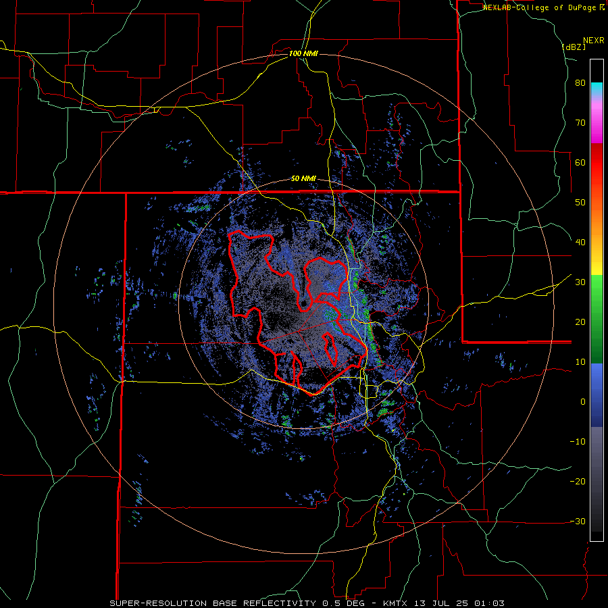
Task: Click the -30 value on the dBZ scale
Action: click(x=578, y=522)
